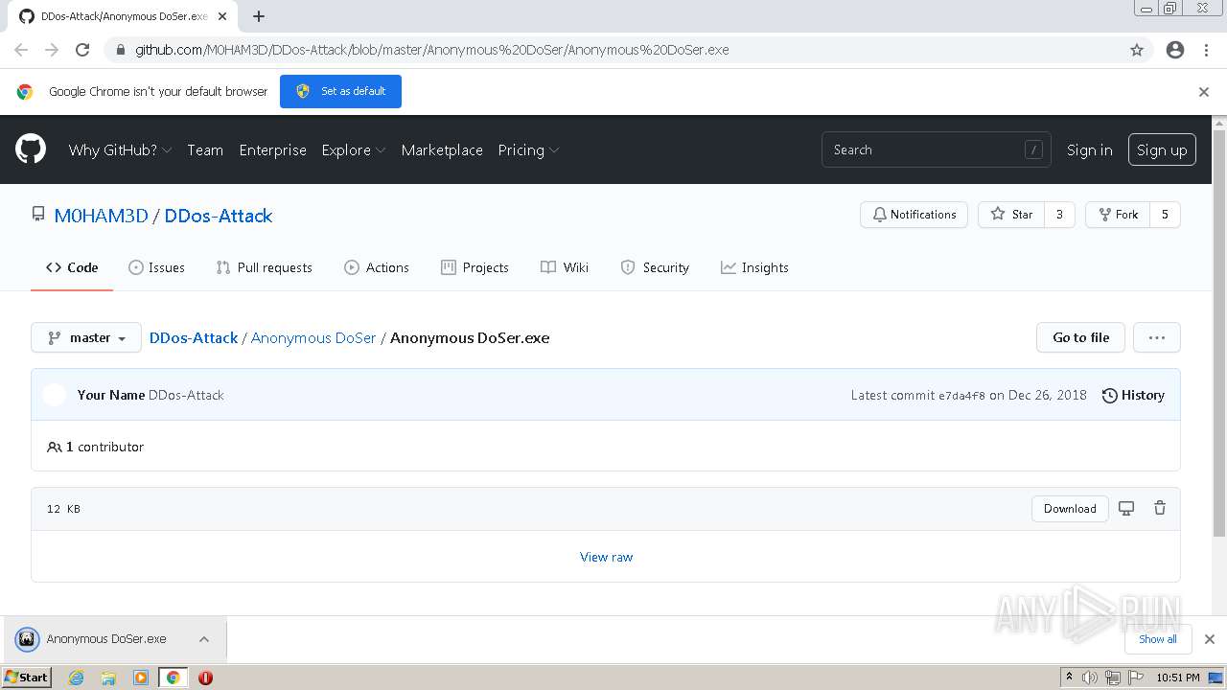
Task: Click the delete file trash icon
Action: [1160, 509]
